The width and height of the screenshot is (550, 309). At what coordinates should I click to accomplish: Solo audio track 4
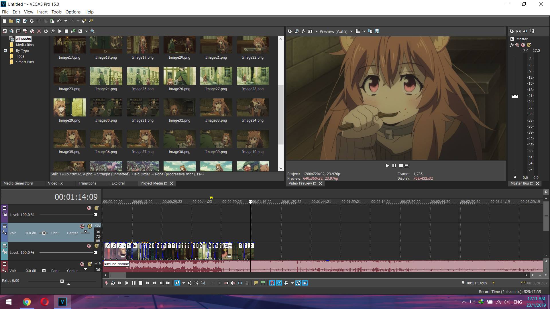coord(89,264)
